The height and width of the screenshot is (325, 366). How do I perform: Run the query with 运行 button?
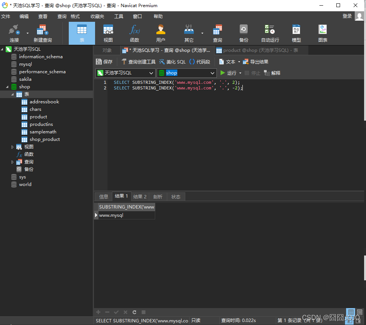coord(228,73)
